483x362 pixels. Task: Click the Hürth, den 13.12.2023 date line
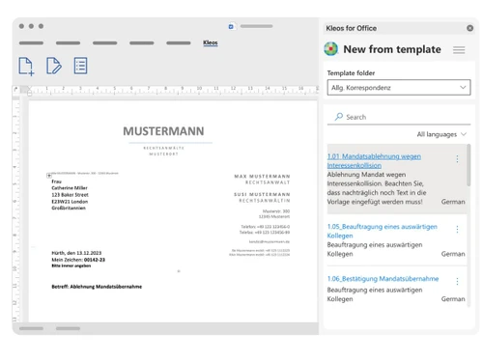(x=76, y=253)
